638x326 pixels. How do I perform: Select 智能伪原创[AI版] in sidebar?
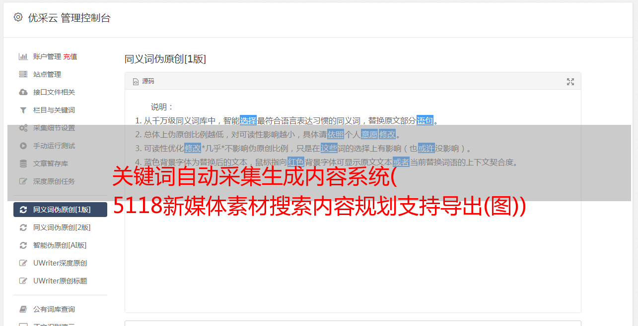tap(60, 245)
